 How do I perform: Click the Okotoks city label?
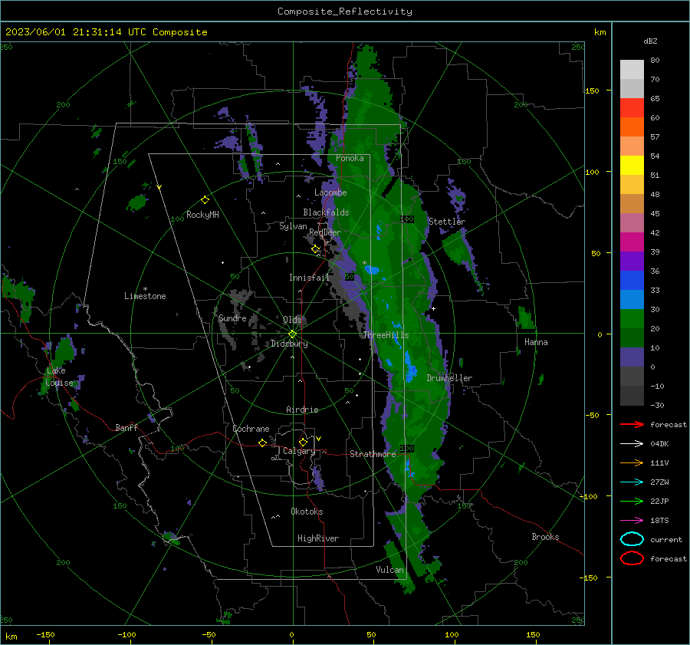(307, 512)
